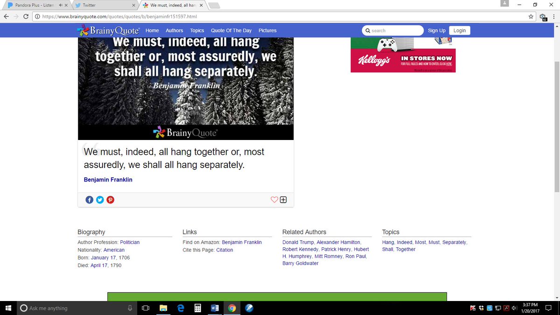Click the Chrome taskbar icon

coord(232,308)
